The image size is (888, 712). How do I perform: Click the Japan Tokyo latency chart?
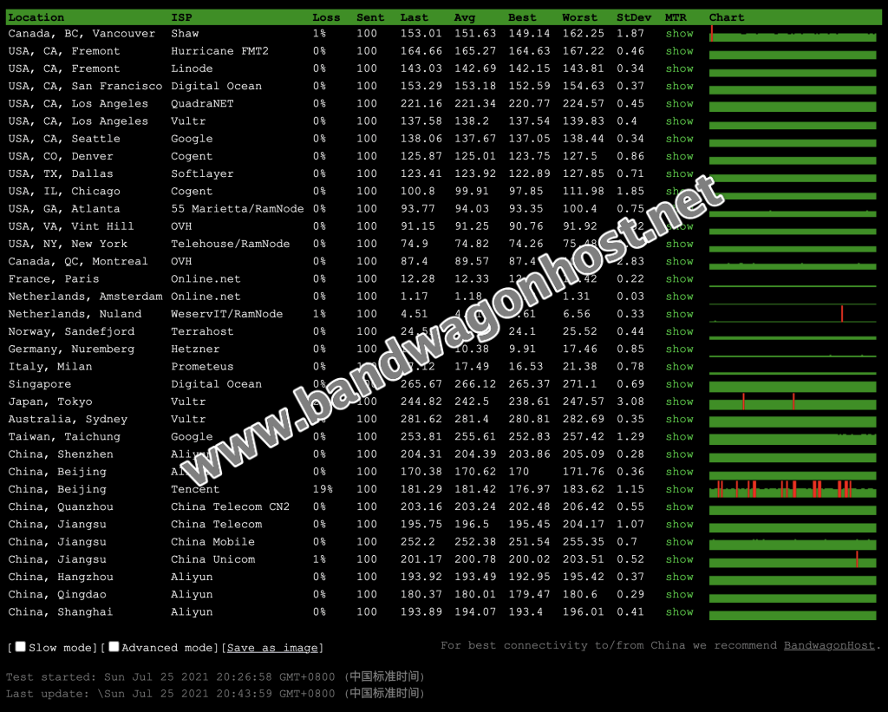[x=793, y=402]
